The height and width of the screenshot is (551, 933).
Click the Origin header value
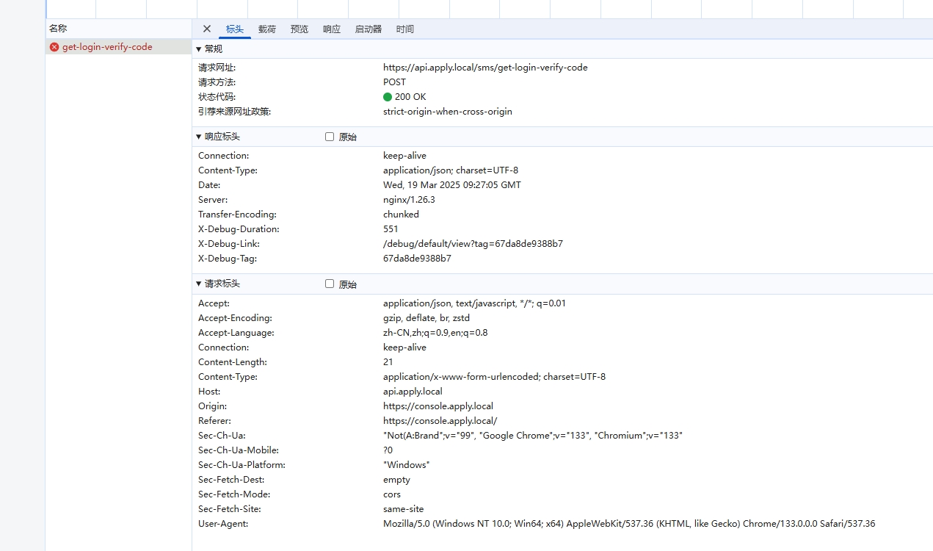(x=438, y=406)
